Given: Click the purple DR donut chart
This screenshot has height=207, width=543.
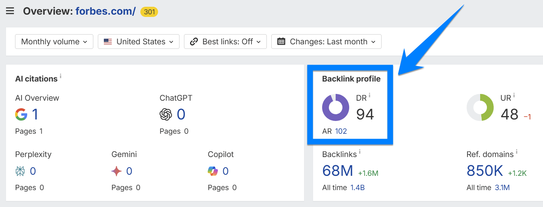Looking at the screenshot, I should click(x=336, y=107).
